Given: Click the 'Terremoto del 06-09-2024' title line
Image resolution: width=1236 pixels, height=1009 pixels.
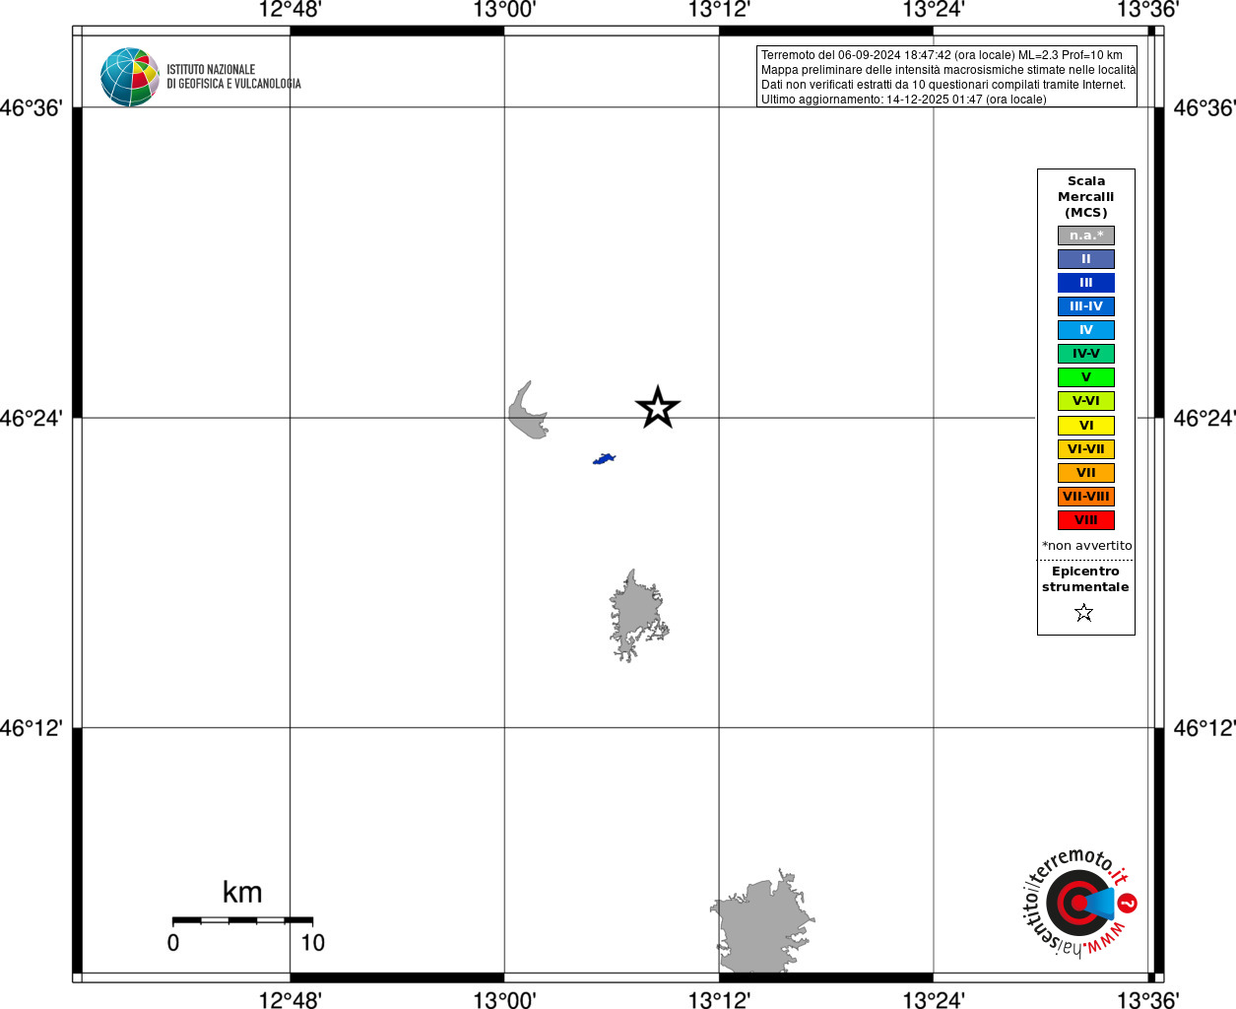Looking at the screenshot, I should (942, 55).
